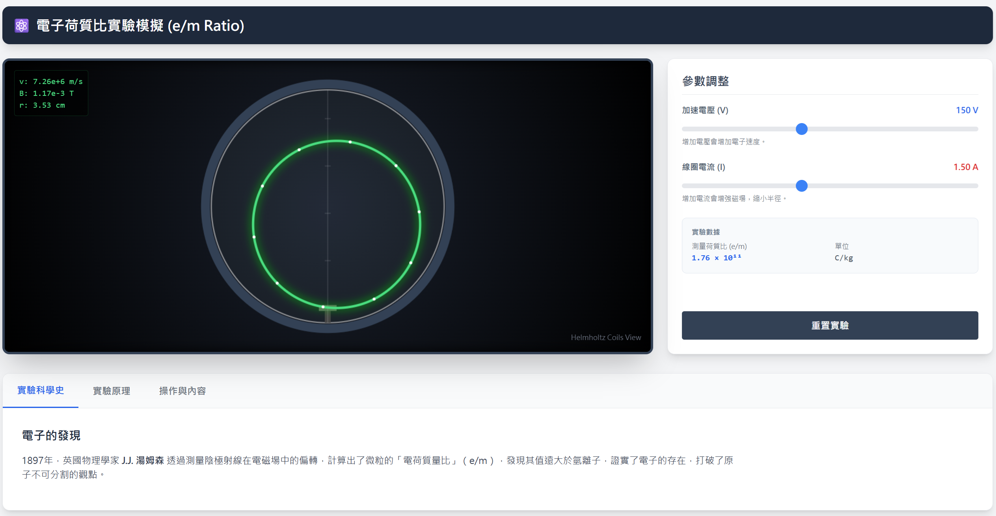Click the C/kg unit text
The width and height of the screenshot is (996, 516).
click(x=843, y=258)
